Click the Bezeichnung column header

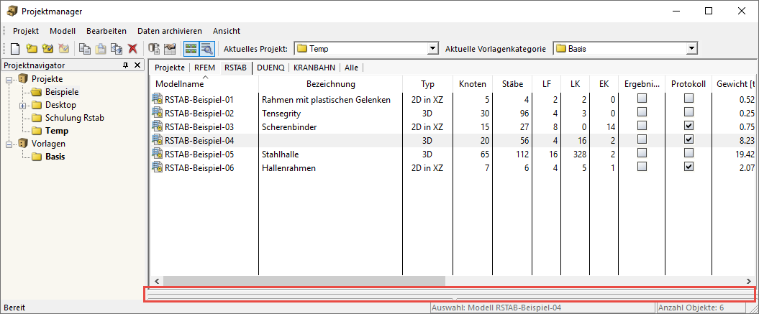tap(331, 83)
